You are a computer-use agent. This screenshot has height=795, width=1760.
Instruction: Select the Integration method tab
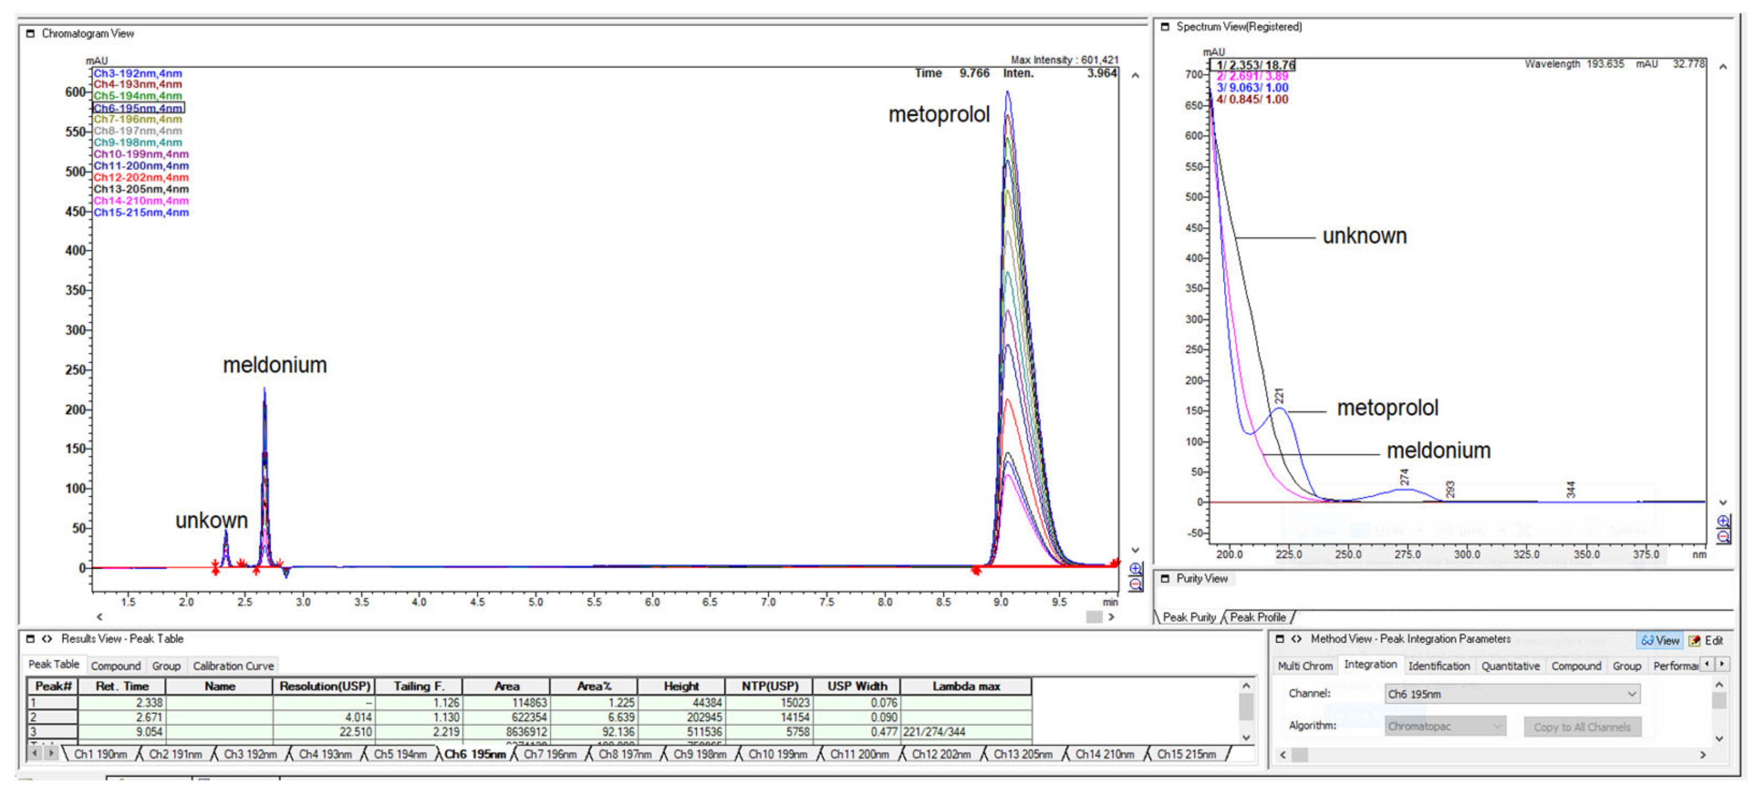click(1370, 664)
